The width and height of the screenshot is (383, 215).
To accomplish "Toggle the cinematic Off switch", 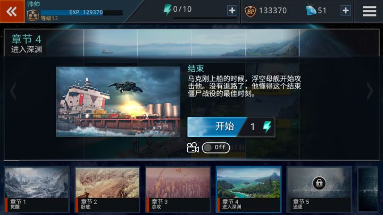I will (x=216, y=148).
